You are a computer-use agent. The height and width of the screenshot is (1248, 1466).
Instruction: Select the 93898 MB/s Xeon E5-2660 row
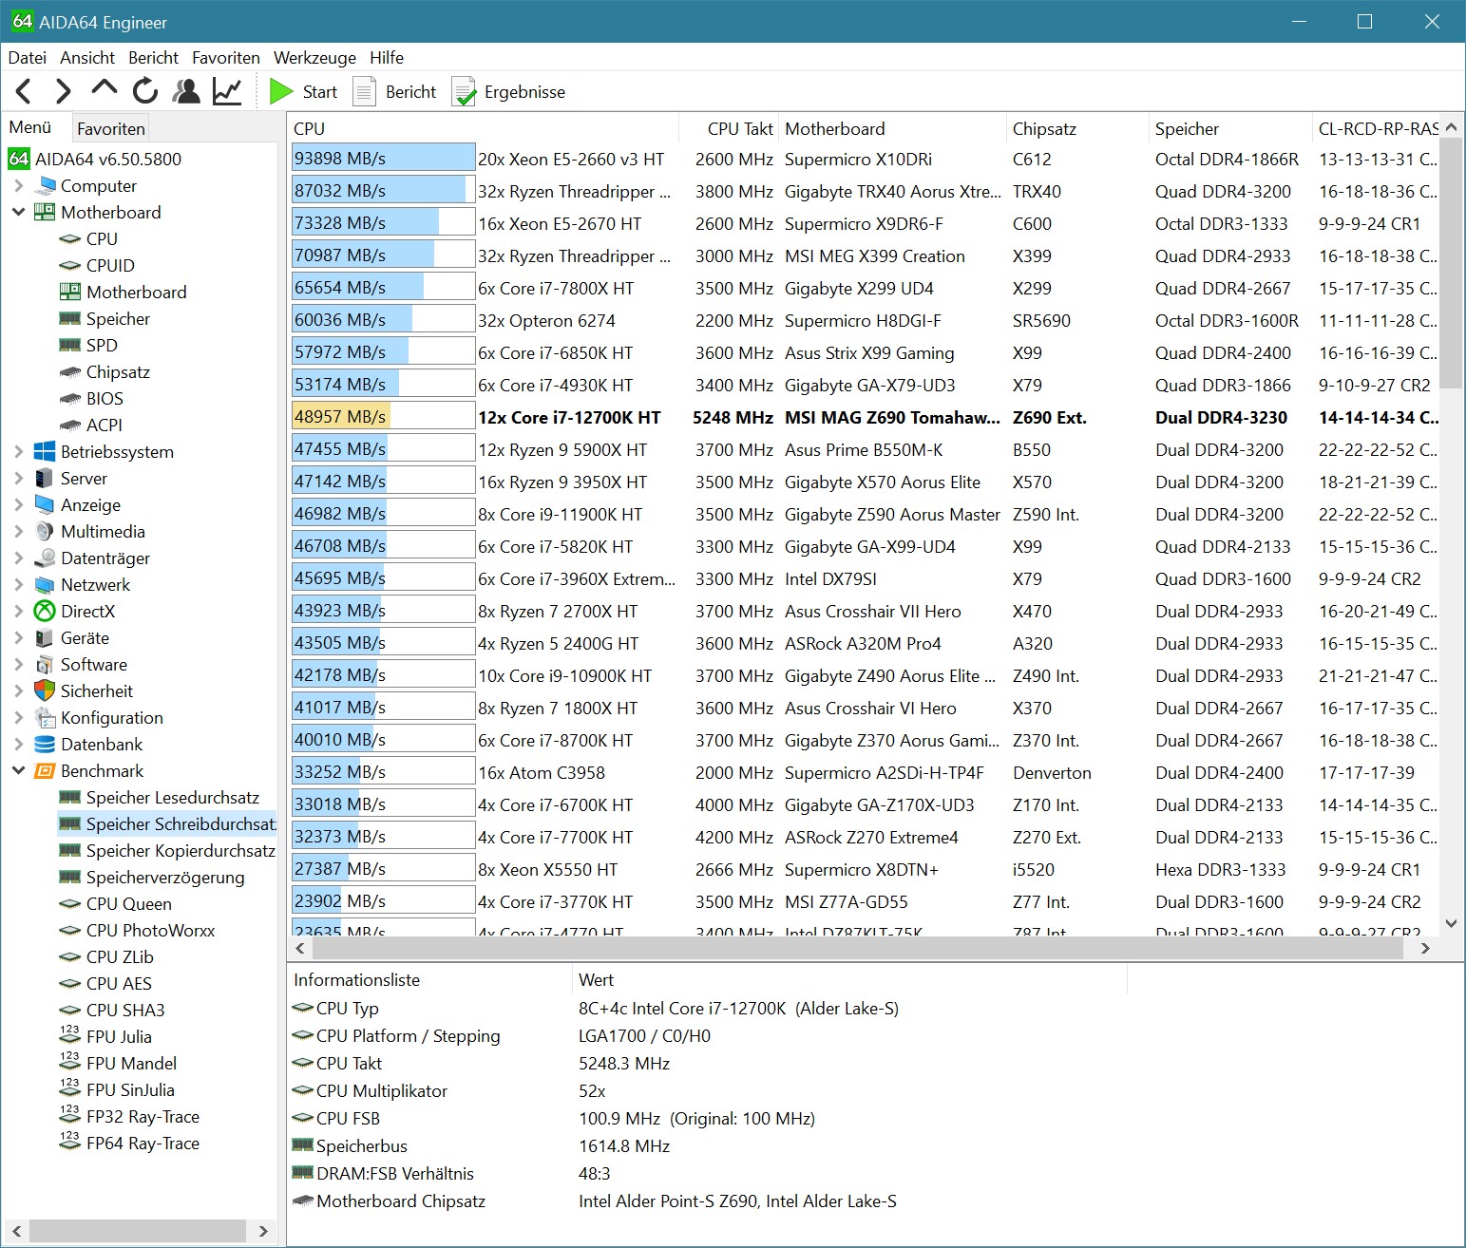tap(864, 159)
